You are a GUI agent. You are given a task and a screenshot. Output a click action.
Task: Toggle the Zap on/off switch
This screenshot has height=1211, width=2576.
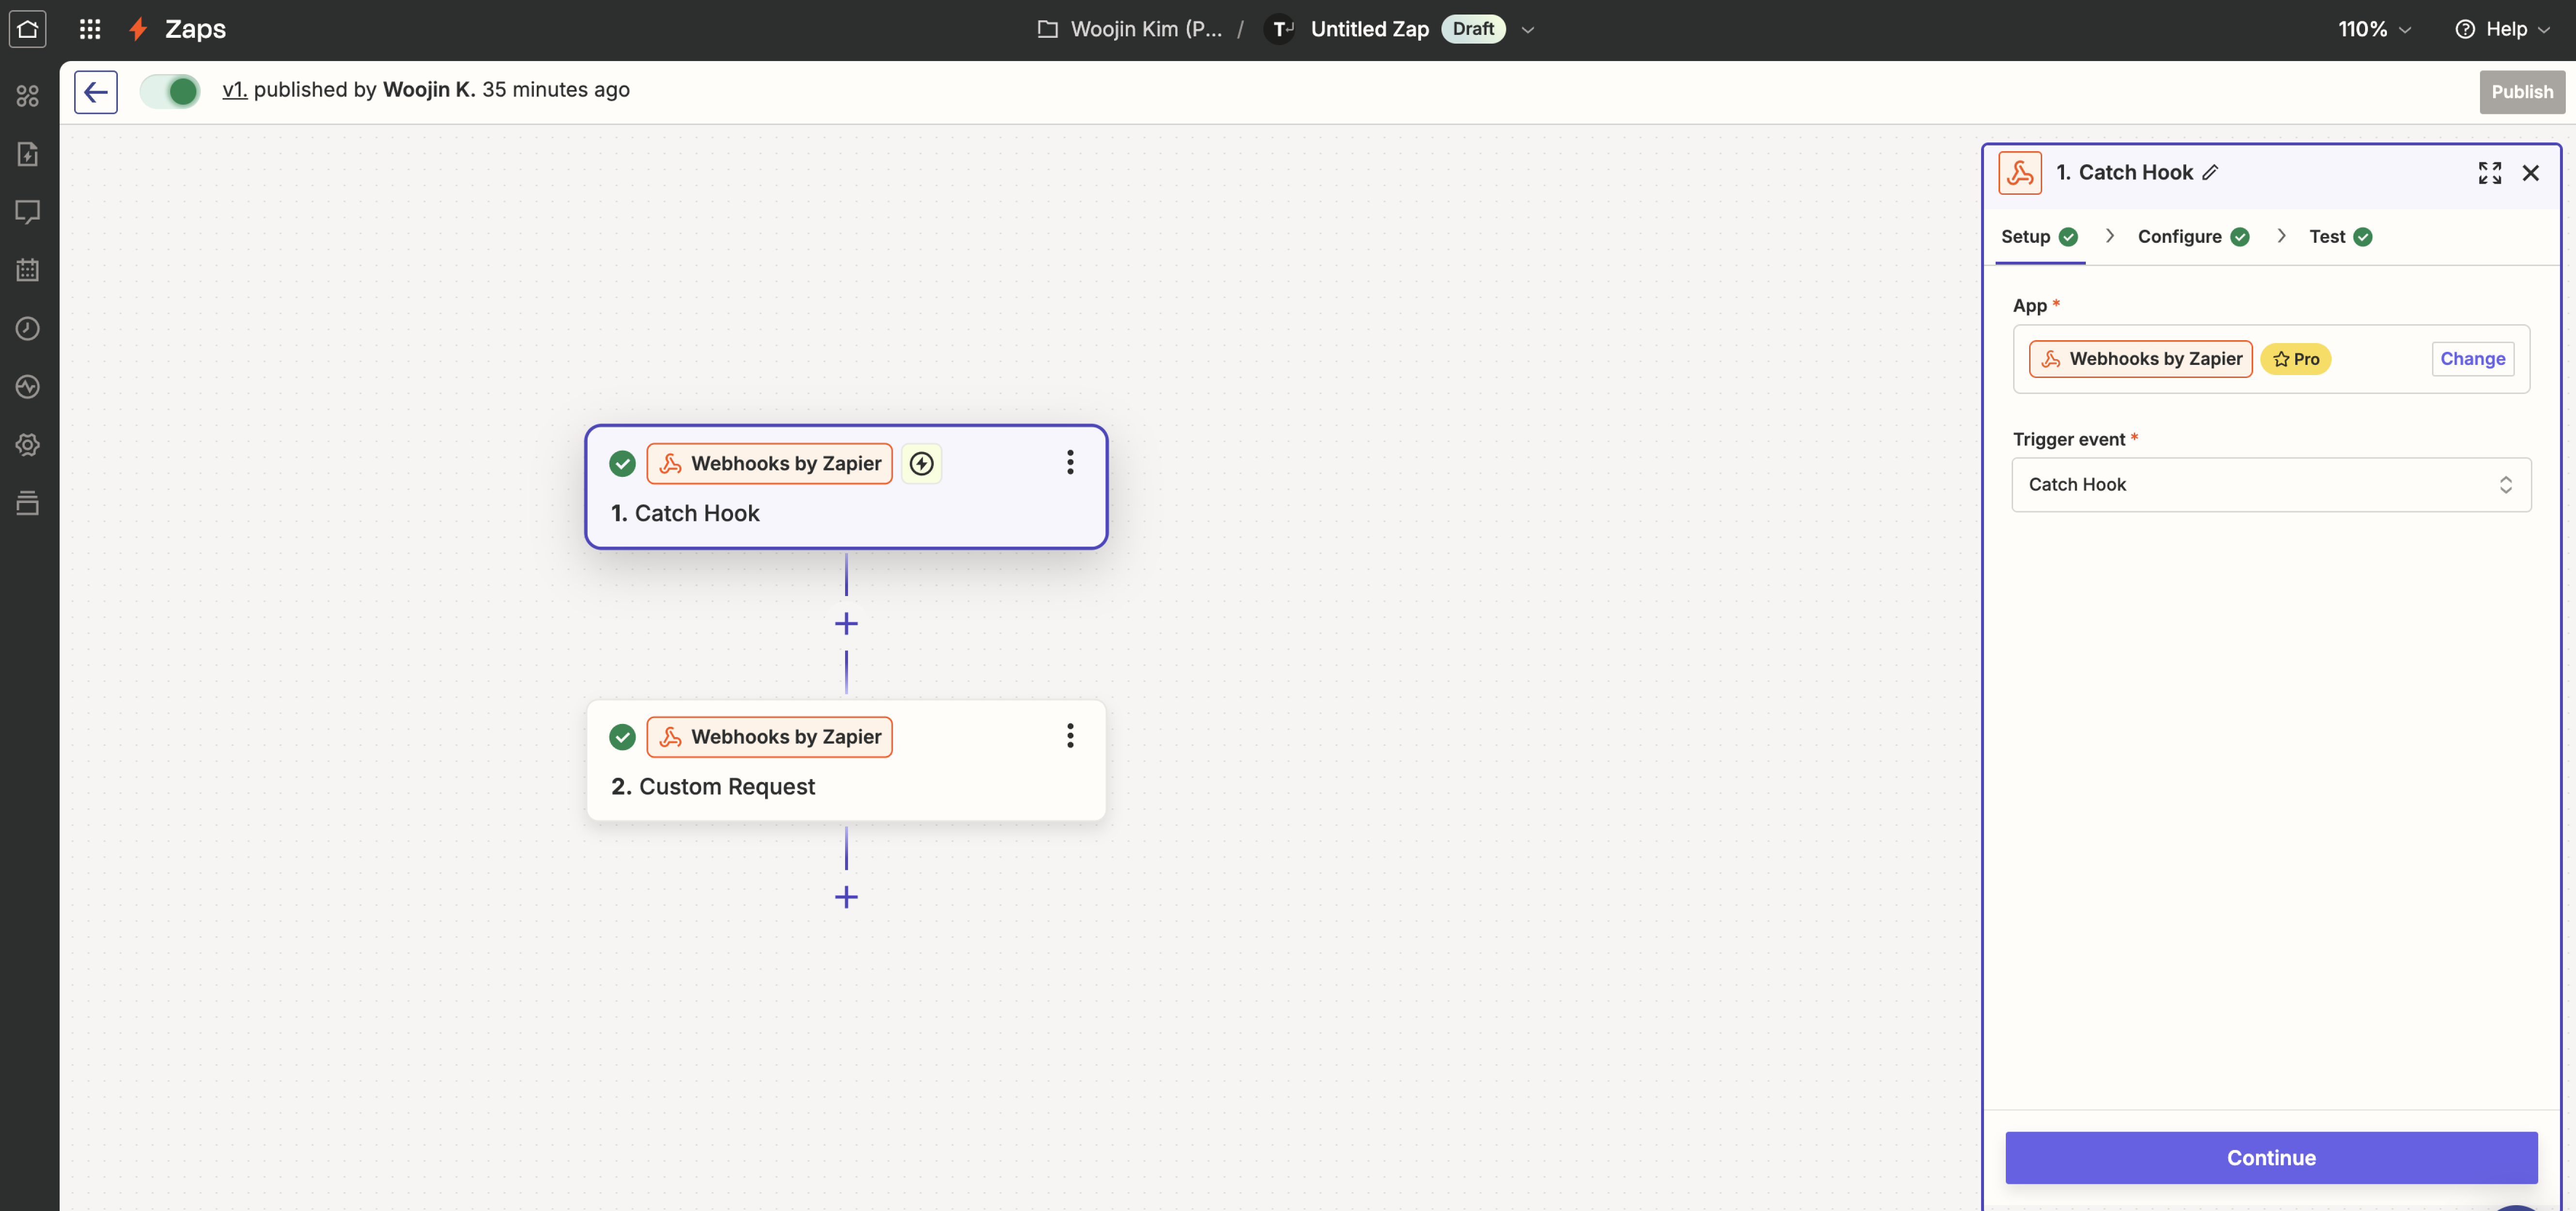pos(170,92)
